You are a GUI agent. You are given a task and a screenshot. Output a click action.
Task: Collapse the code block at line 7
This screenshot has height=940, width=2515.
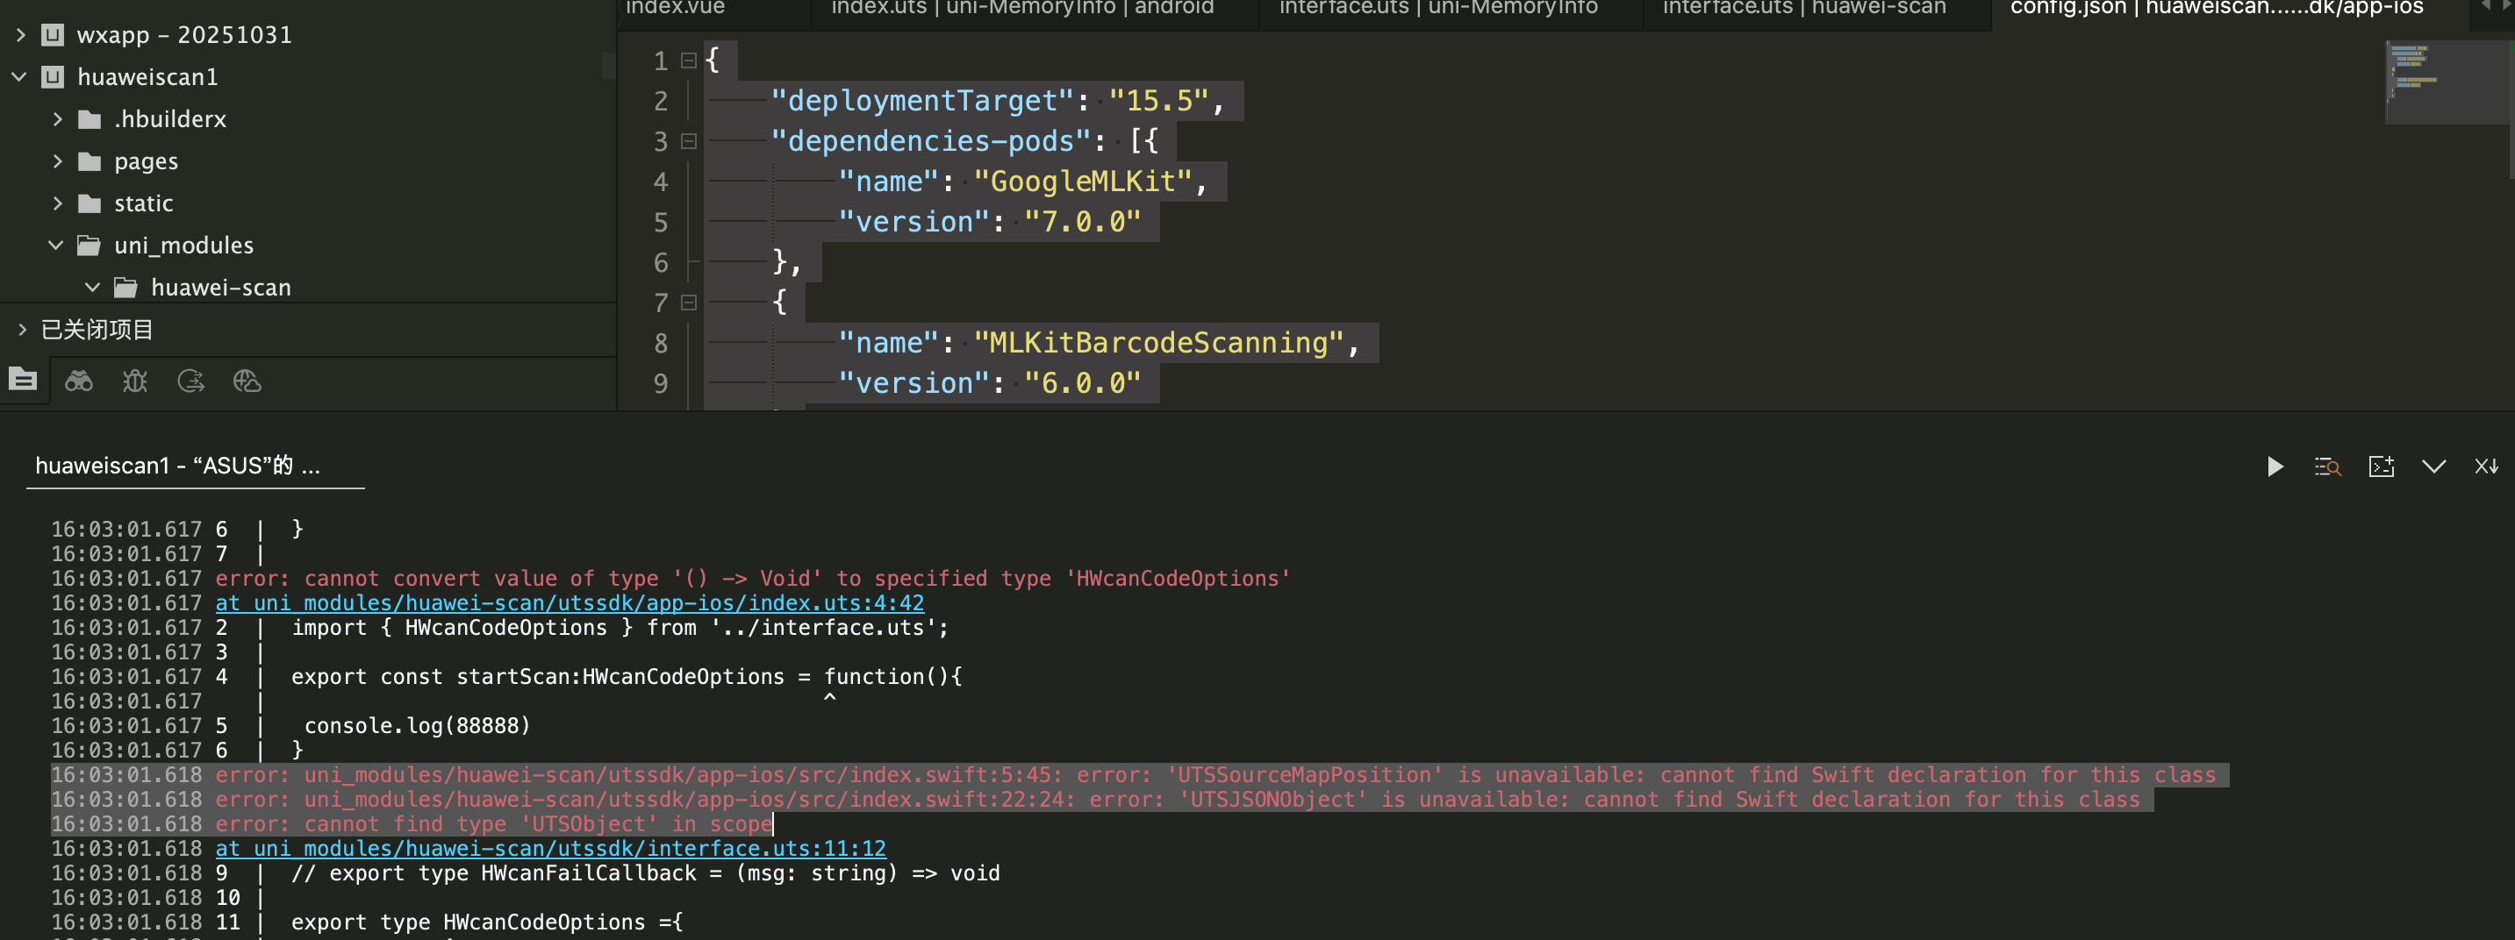688,303
